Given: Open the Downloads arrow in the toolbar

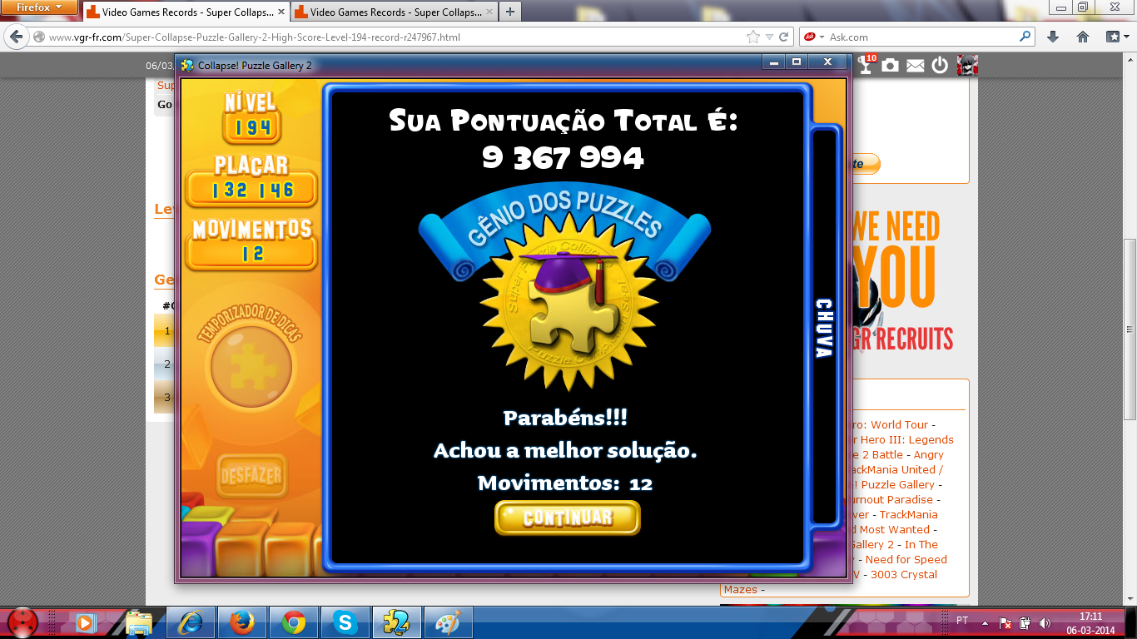Looking at the screenshot, I should (1053, 37).
